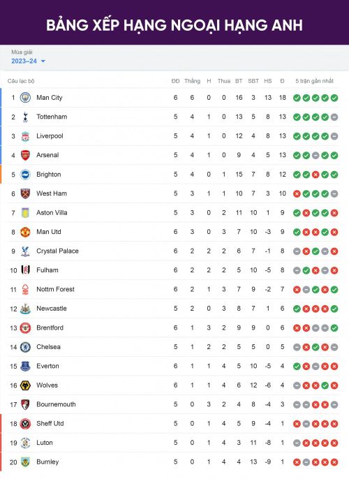
Task: Open the 2023–24 season dropdown
Action: (x=28, y=61)
